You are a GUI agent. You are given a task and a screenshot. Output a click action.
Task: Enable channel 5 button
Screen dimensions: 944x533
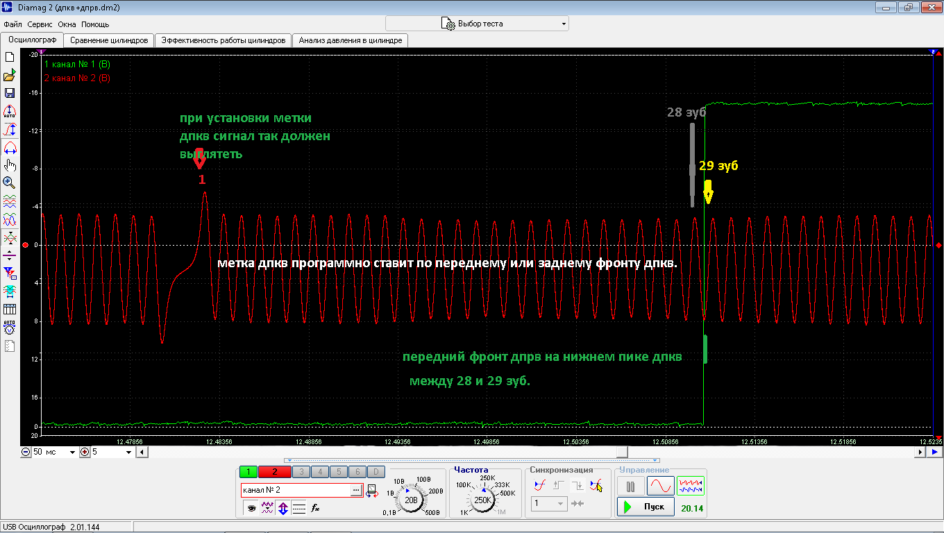click(x=337, y=472)
